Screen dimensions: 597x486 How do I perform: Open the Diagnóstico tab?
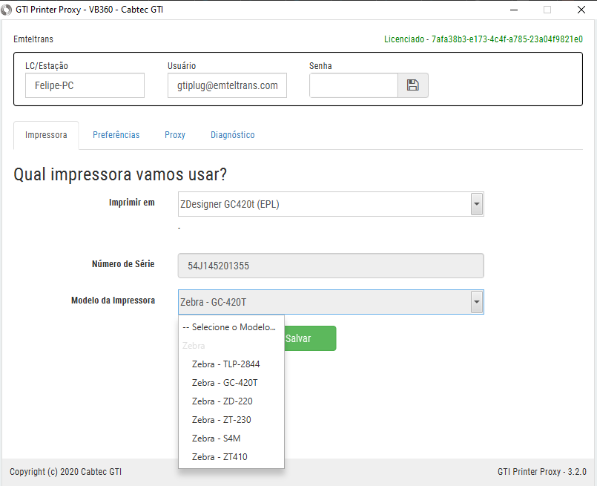pos(233,135)
